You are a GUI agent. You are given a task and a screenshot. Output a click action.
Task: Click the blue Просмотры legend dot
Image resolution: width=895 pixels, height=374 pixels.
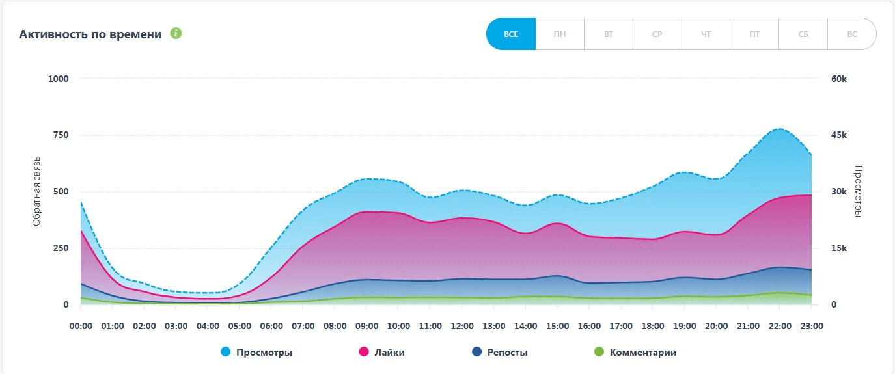coord(226,353)
